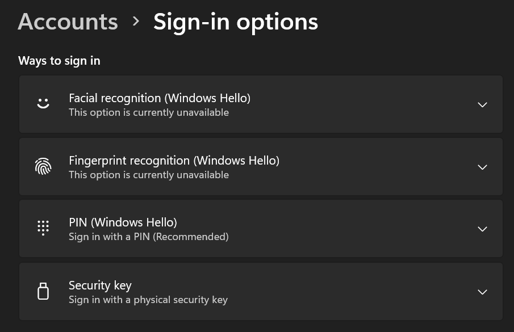This screenshot has width=514, height=332.
Task: Click the unavailable notice under Fingerprint recognition
Action: pyautogui.click(x=148, y=175)
